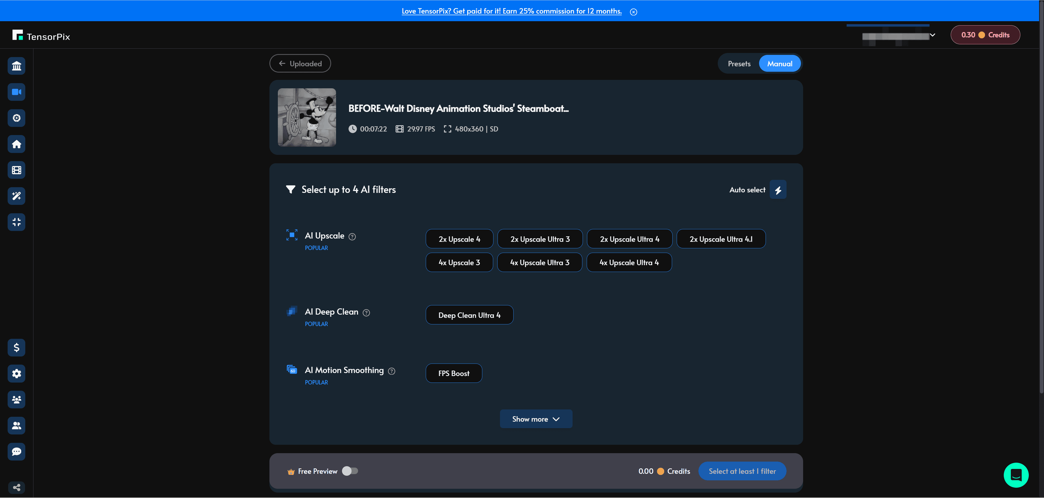
Task: Select the magic wand icon in sidebar
Action: tap(17, 196)
